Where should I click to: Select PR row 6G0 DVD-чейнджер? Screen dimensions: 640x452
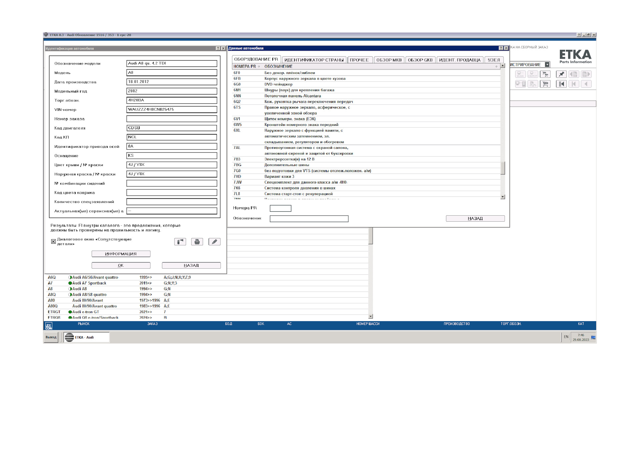[366, 85]
